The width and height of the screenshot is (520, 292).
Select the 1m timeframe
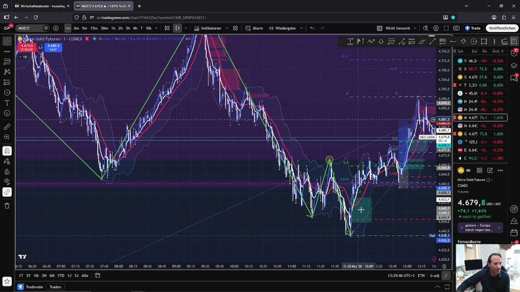pos(68,28)
